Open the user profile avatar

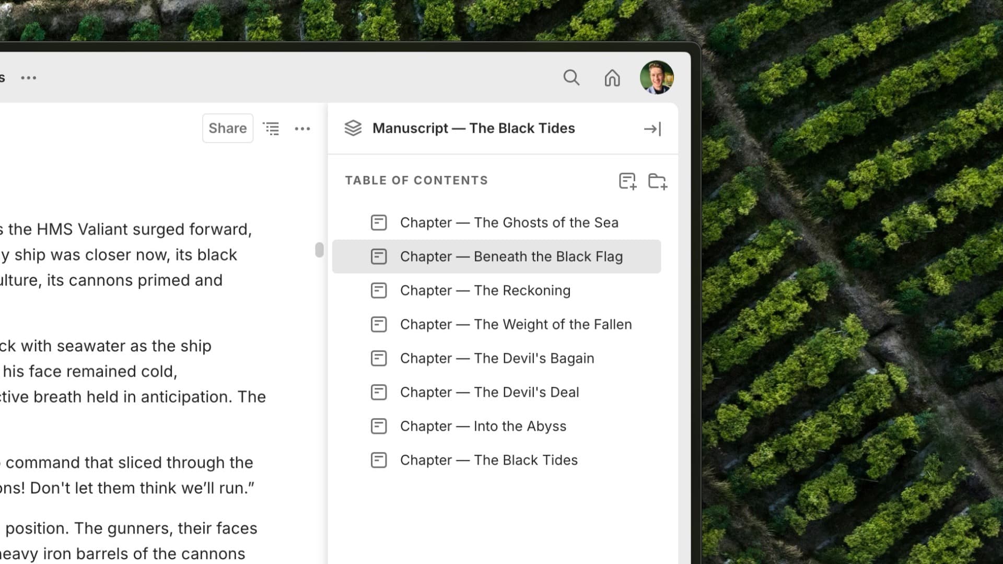656,77
